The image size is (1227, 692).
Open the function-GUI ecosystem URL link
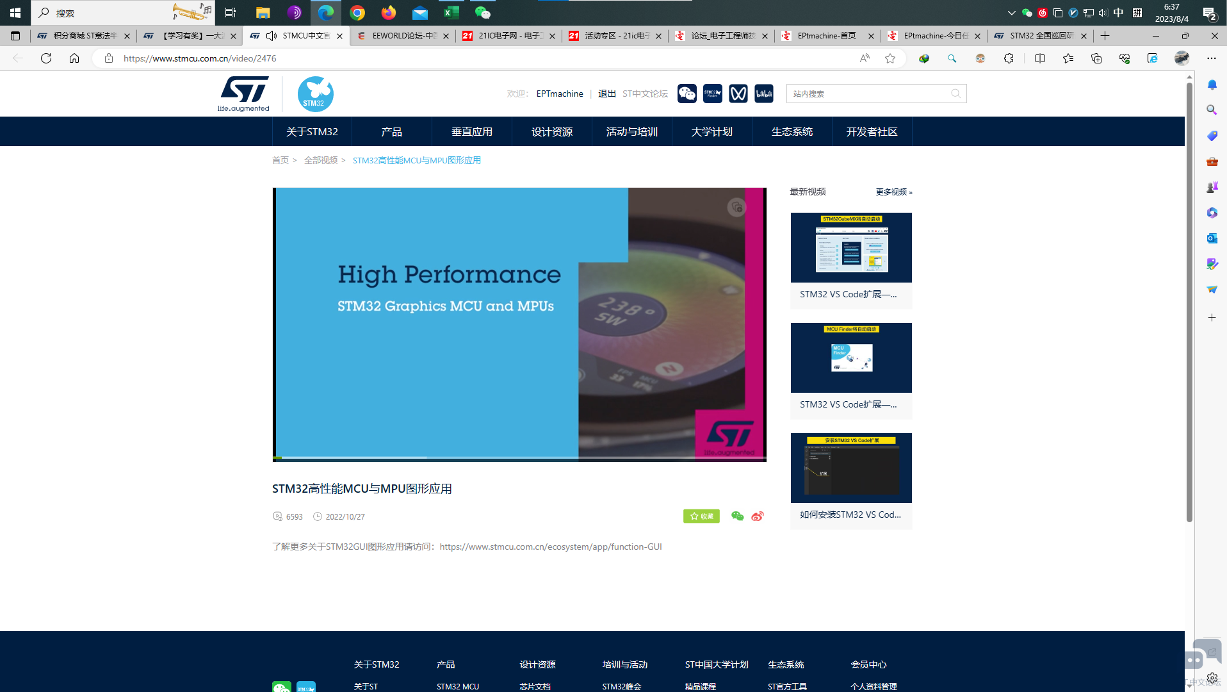[551, 547]
